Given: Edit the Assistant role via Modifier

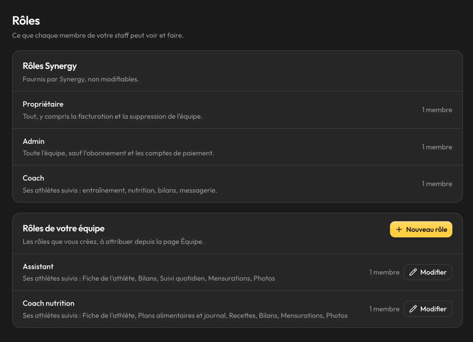Looking at the screenshot, I should pos(428,272).
